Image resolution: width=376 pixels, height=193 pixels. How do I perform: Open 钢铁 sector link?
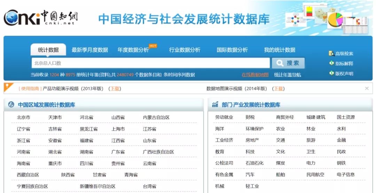[x=341, y=163]
